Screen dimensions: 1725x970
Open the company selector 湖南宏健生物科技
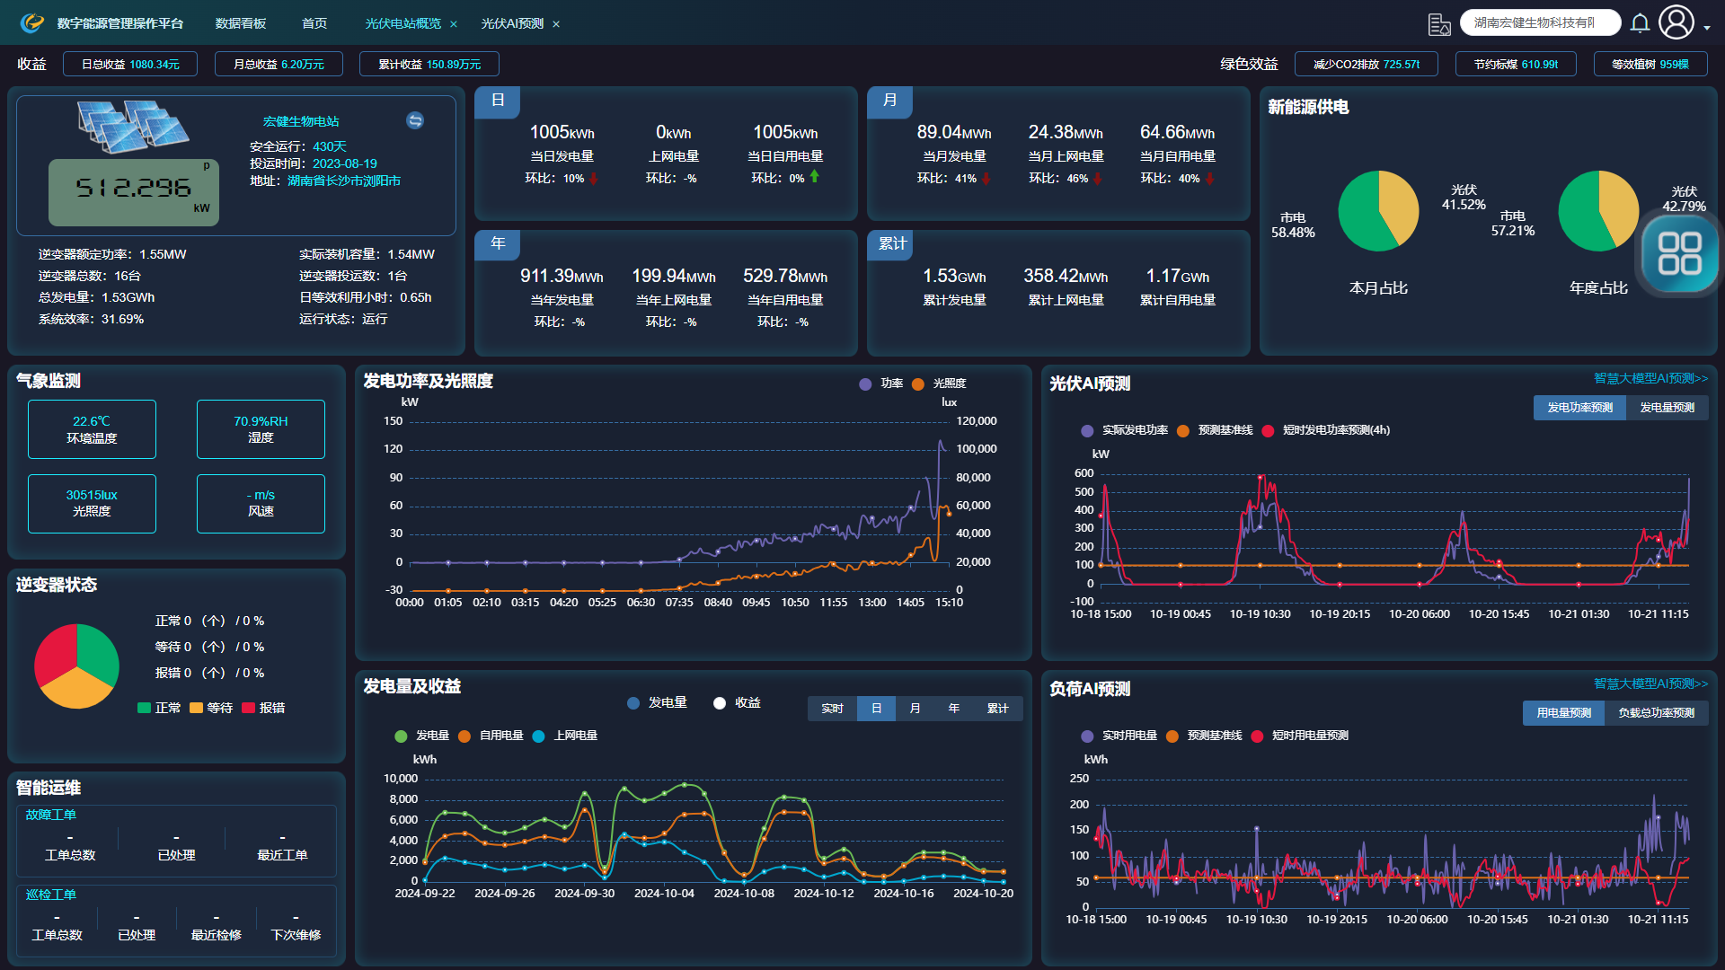click(1539, 23)
